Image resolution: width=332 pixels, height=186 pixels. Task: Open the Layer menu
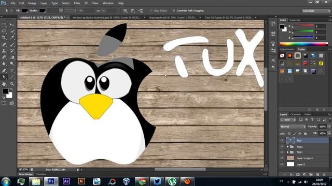[x=44, y=3]
